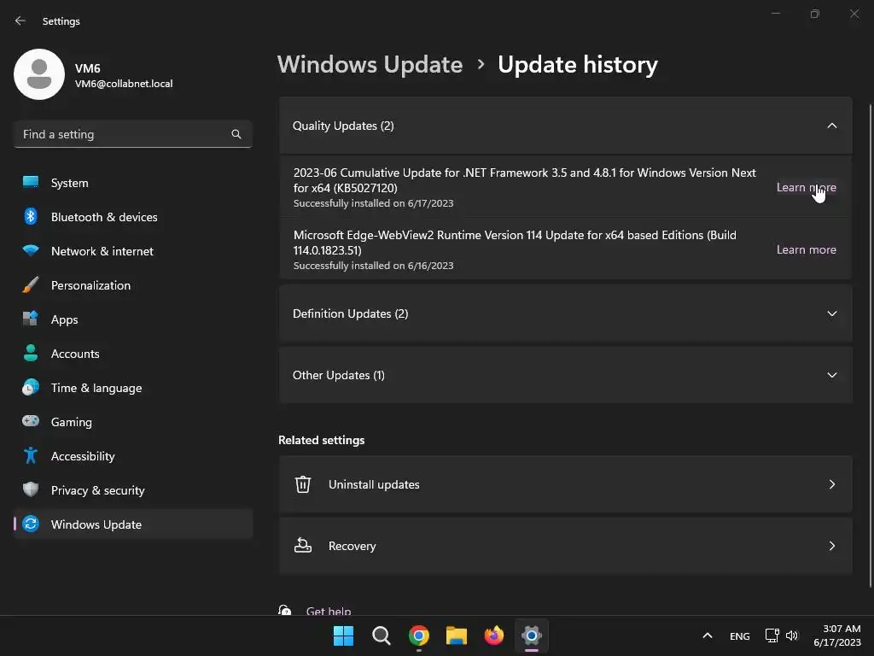
Task: Show hidden icons in system tray
Action: point(708,635)
